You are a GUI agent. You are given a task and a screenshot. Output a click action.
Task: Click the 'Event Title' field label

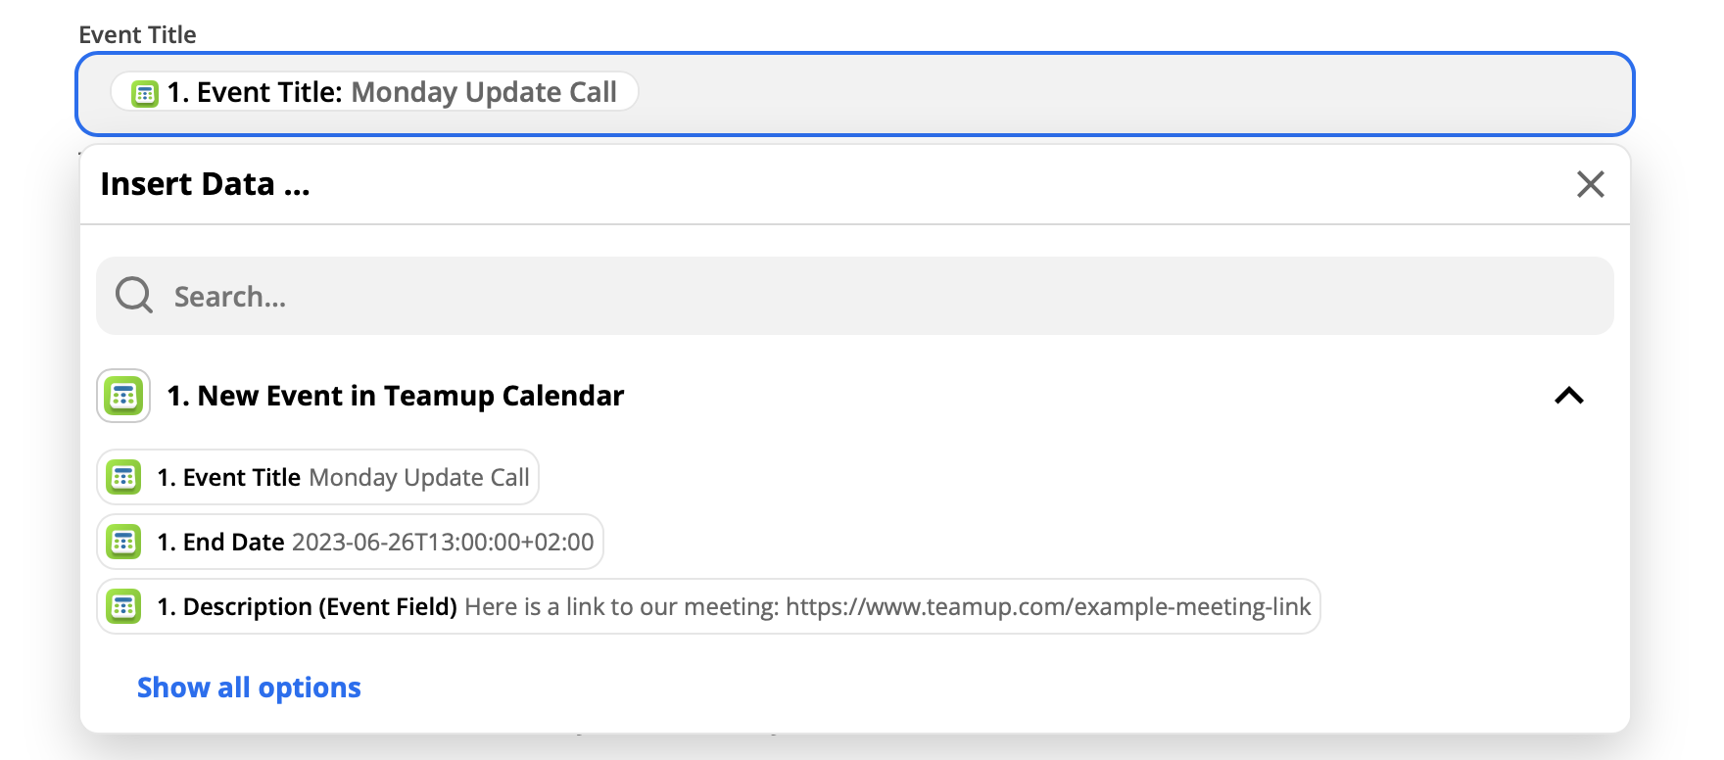(137, 34)
